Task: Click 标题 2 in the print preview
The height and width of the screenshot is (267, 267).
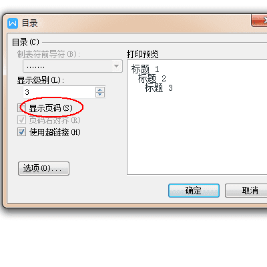Action: point(152,78)
